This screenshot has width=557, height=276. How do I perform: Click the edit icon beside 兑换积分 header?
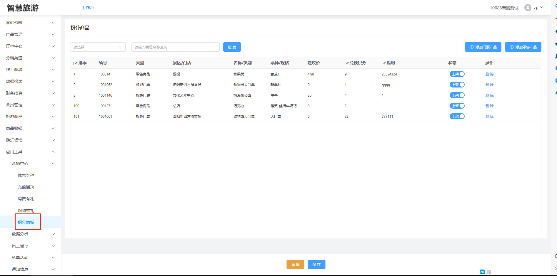pos(347,63)
